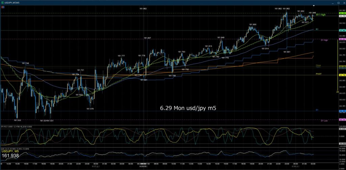
Task: Select the '6.29 Mon usd/jpy m5' chart text
Action: click(188, 108)
